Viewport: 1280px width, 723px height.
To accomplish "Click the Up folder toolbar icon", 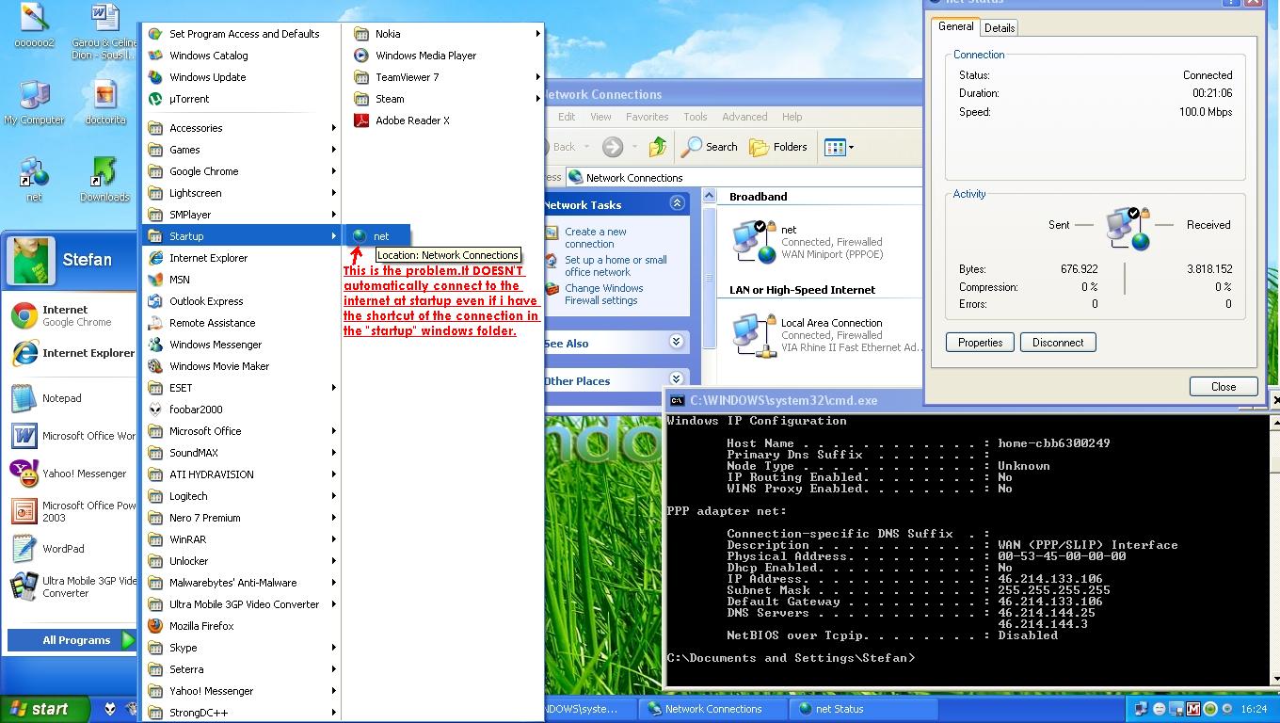I will click(x=657, y=146).
